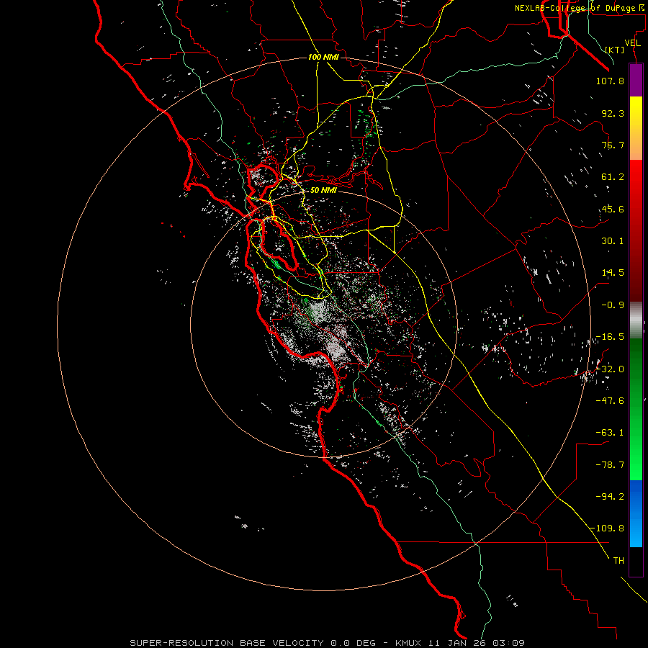Click "SUPER-RESOLUTION BASE VELOCITY" in the footer

pyautogui.click(x=227, y=643)
